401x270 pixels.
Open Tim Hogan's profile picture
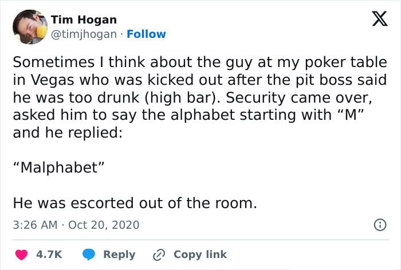pyautogui.click(x=30, y=27)
